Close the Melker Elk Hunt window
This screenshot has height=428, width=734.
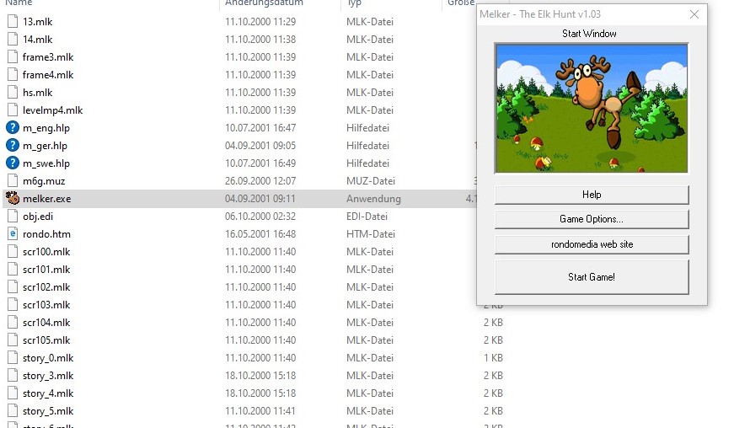point(694,14)
